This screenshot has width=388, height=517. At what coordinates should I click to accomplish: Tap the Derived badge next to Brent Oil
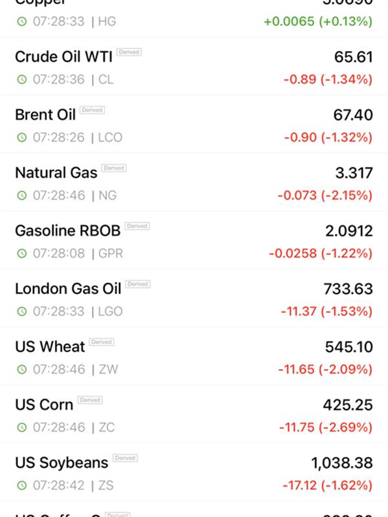(92, 110)
